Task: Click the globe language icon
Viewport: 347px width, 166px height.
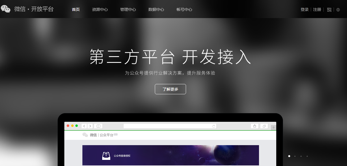Action: pos(338,10)
